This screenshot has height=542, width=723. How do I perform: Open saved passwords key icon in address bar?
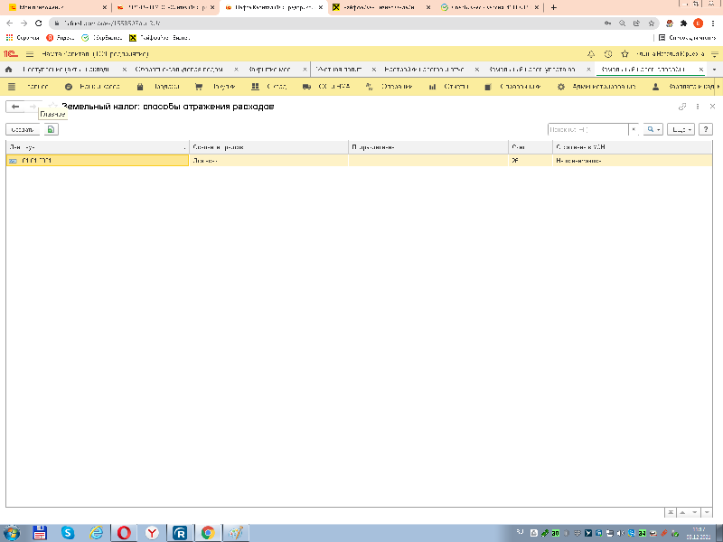(x=607, y=23)
